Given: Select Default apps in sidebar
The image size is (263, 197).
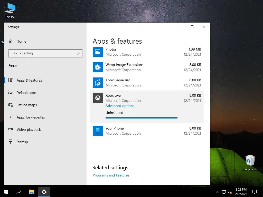Looking at the screenshot, I should coord(26,93).
